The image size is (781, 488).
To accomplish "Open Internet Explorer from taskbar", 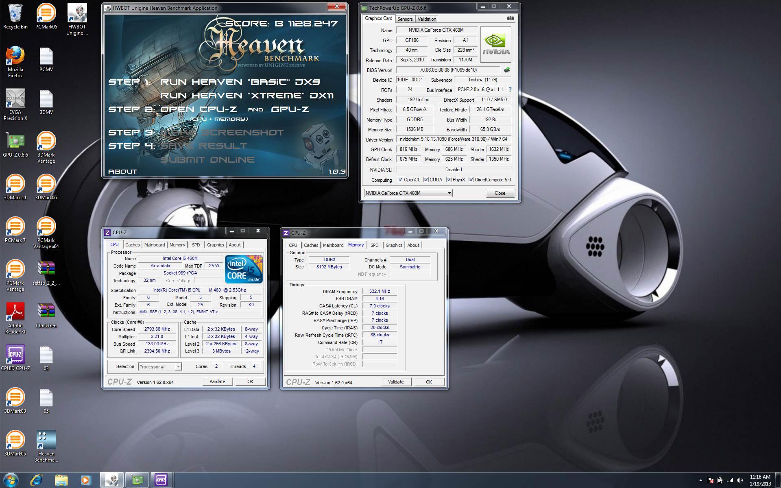I will coord(36,480).
